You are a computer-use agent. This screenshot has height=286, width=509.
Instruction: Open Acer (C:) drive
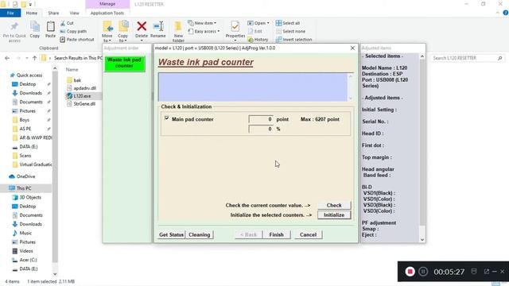(x=28, y=260)
